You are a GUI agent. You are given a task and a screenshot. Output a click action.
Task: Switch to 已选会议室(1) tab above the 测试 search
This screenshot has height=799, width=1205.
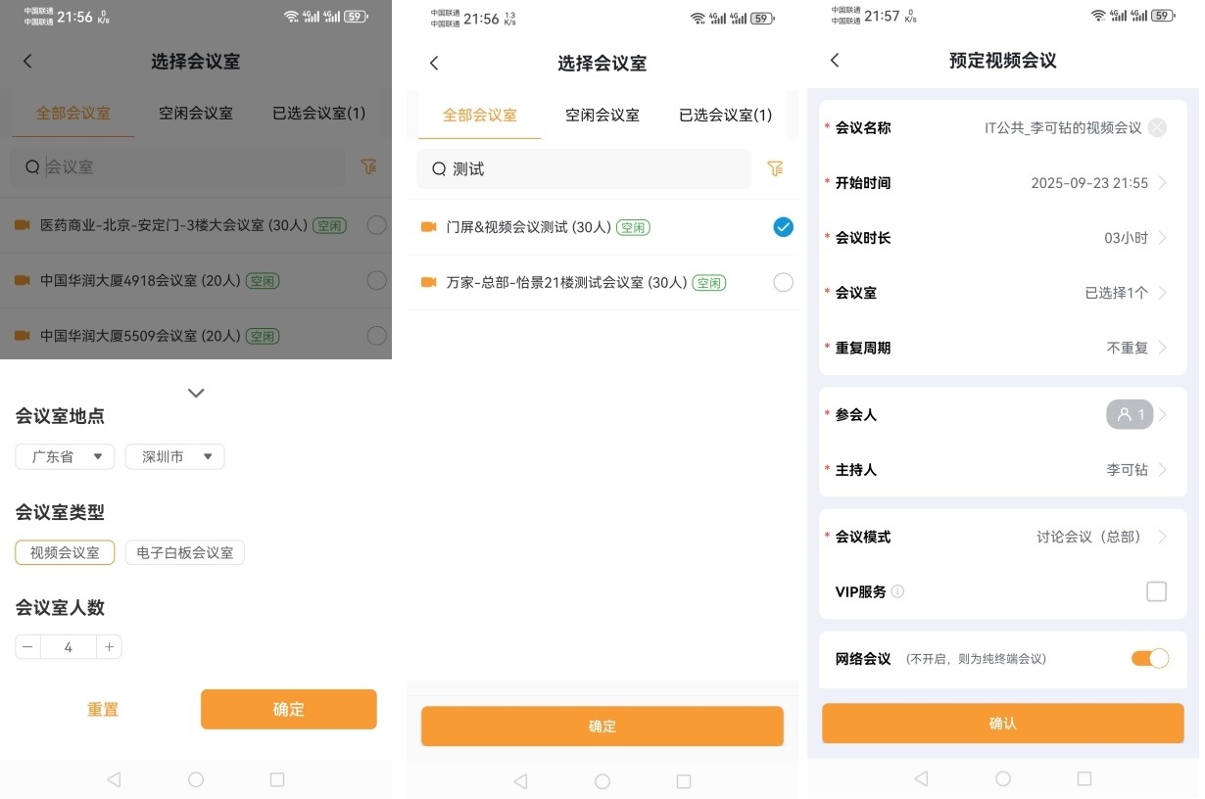pyautogui.click(x=725, y=115)
